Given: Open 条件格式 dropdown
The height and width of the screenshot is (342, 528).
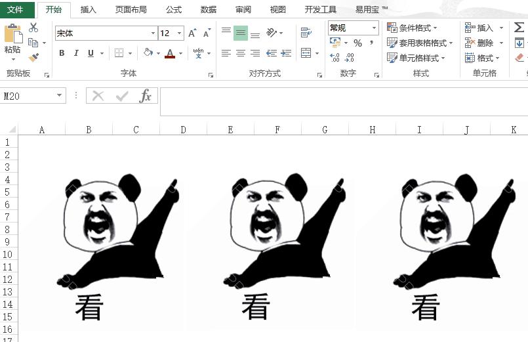Looking at the screenshot, I should pyautogui.click(x=412, y=28).
